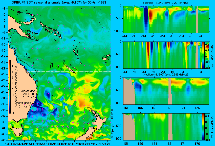Open the top temperature section plot at lon=155

pyautogui.click(x=166, y=19)
